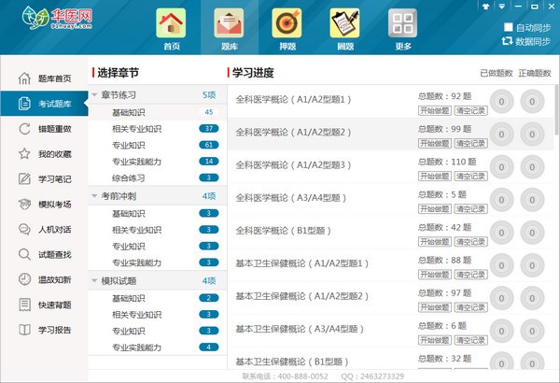Open 温故知新 clock item
Screen dimensions: 560x383
[x=44, y=279]
